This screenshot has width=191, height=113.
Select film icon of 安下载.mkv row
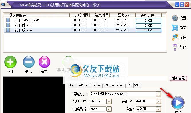tap(8, 25)
